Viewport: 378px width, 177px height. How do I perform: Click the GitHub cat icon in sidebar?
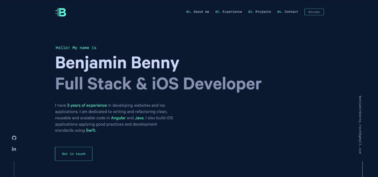pyautogui.click(x=14, y=138)
